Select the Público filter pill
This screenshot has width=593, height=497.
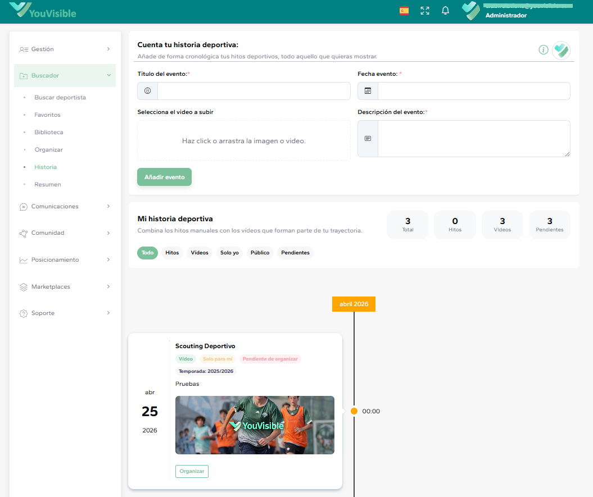(260, 253)
